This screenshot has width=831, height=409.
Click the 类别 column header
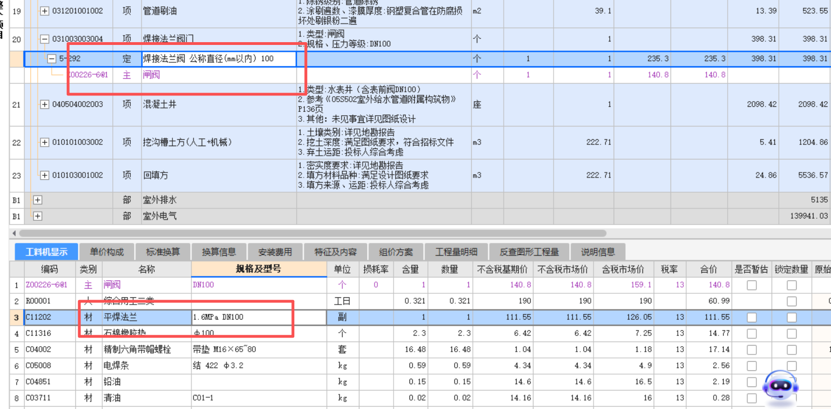click(88, 270)
